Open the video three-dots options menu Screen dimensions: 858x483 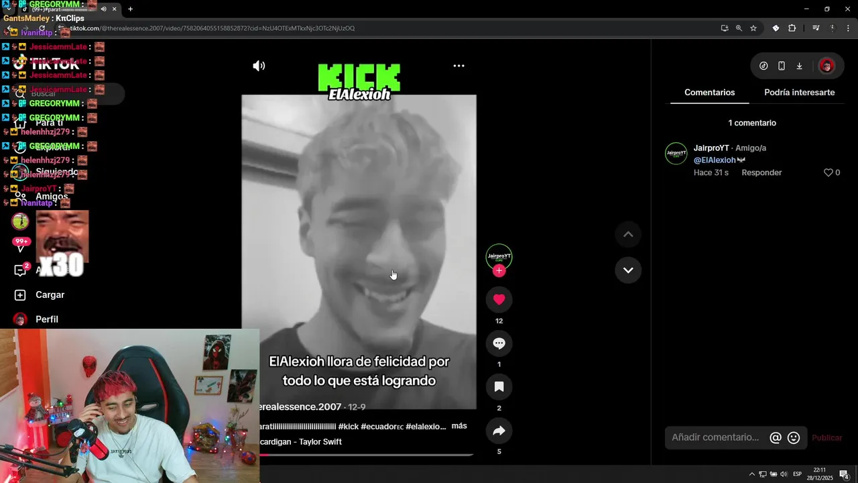[458, 66]
